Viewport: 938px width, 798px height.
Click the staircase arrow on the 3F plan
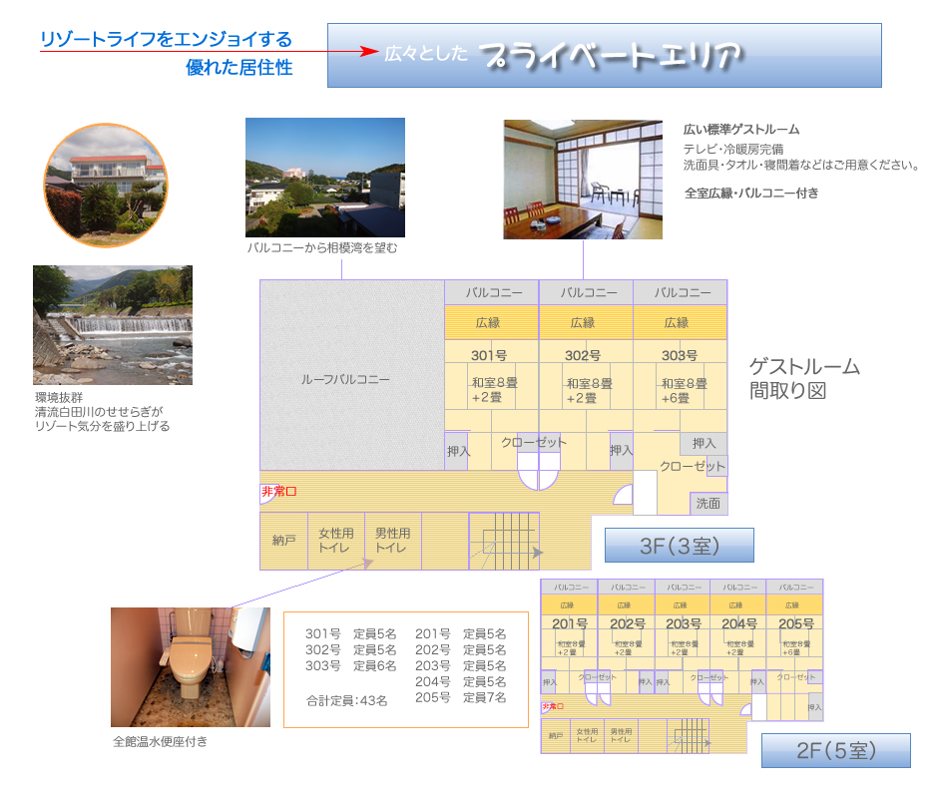[x=536, y=551]
